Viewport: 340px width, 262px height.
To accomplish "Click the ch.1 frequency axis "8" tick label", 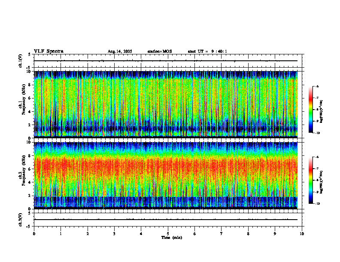I will 30,85.
